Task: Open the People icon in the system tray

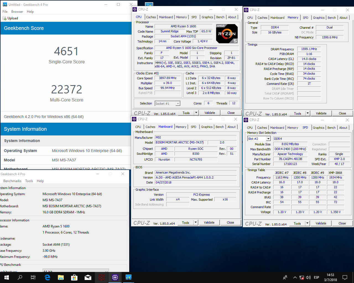Action: 285,277
